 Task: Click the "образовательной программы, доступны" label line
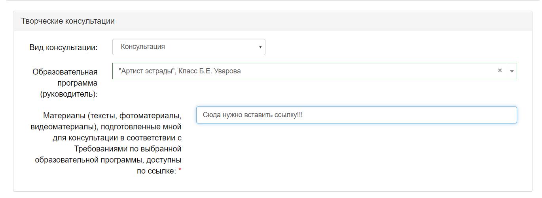click(x=108, y=160)
